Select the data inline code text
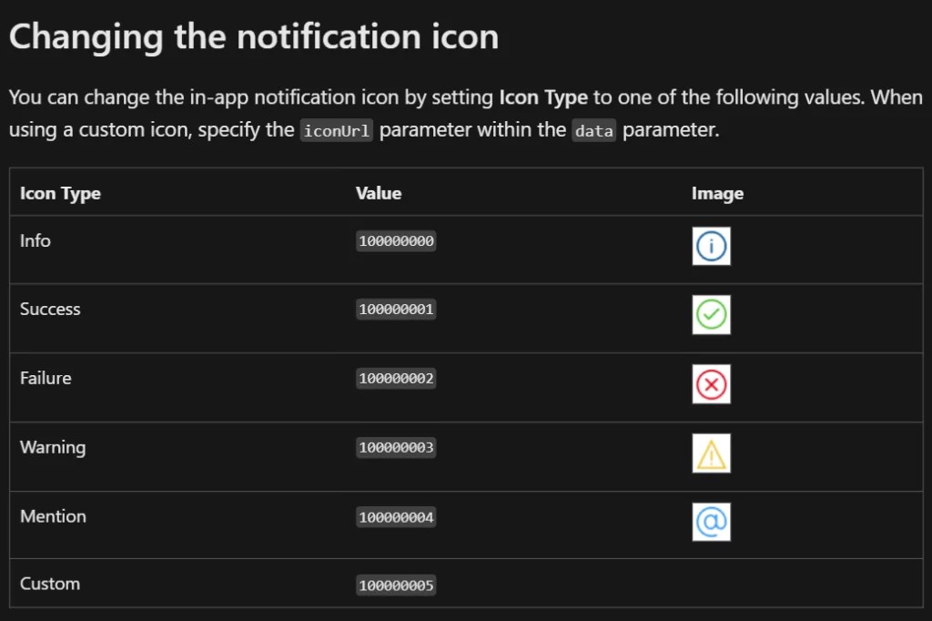 point(594,131)
